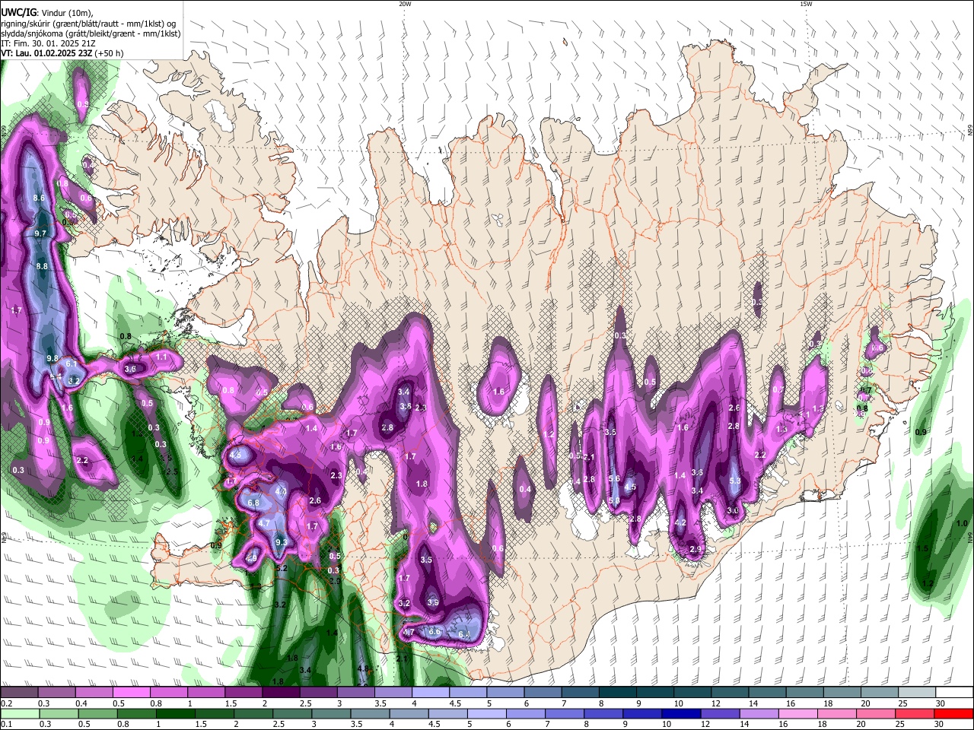Click the 6.6 precipitation value on the map
Screen dimensions: 974x730
click(435, 631)
